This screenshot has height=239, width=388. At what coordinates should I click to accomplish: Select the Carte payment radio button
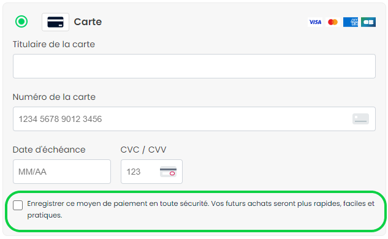click(x=21, y=21)
